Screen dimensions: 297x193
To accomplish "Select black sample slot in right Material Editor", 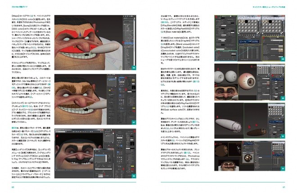I will pos(270,22).
